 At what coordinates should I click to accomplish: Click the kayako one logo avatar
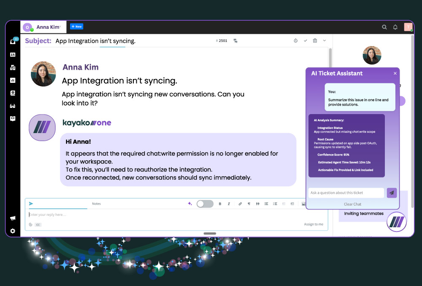pos(42,128)
